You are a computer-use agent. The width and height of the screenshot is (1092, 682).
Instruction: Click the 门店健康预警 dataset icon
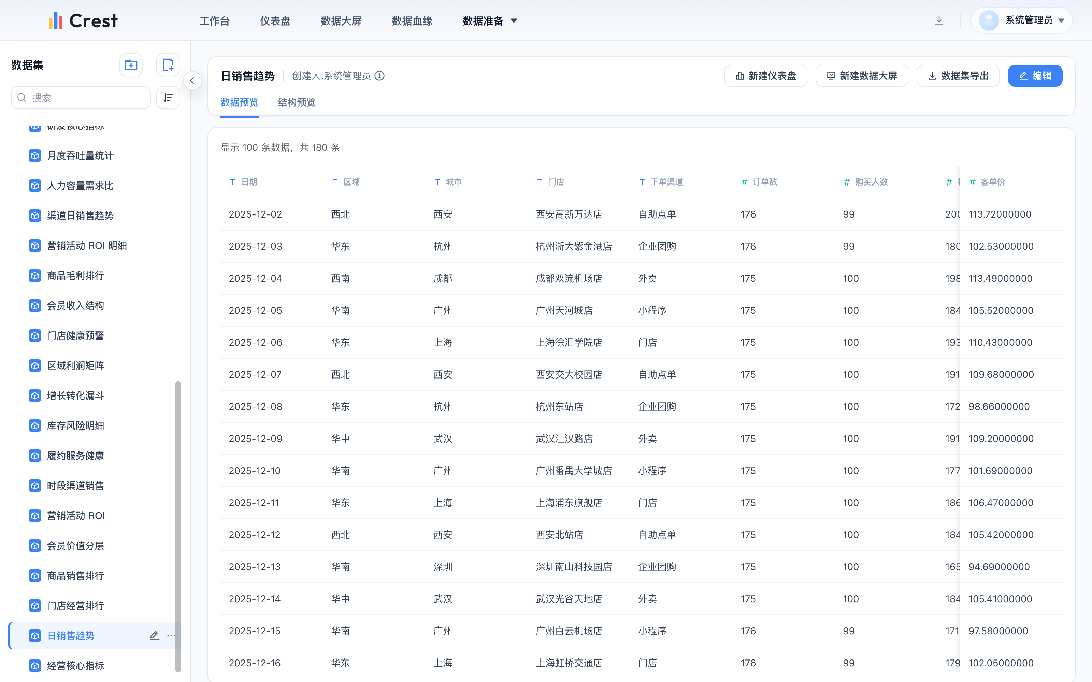point(35,336)
